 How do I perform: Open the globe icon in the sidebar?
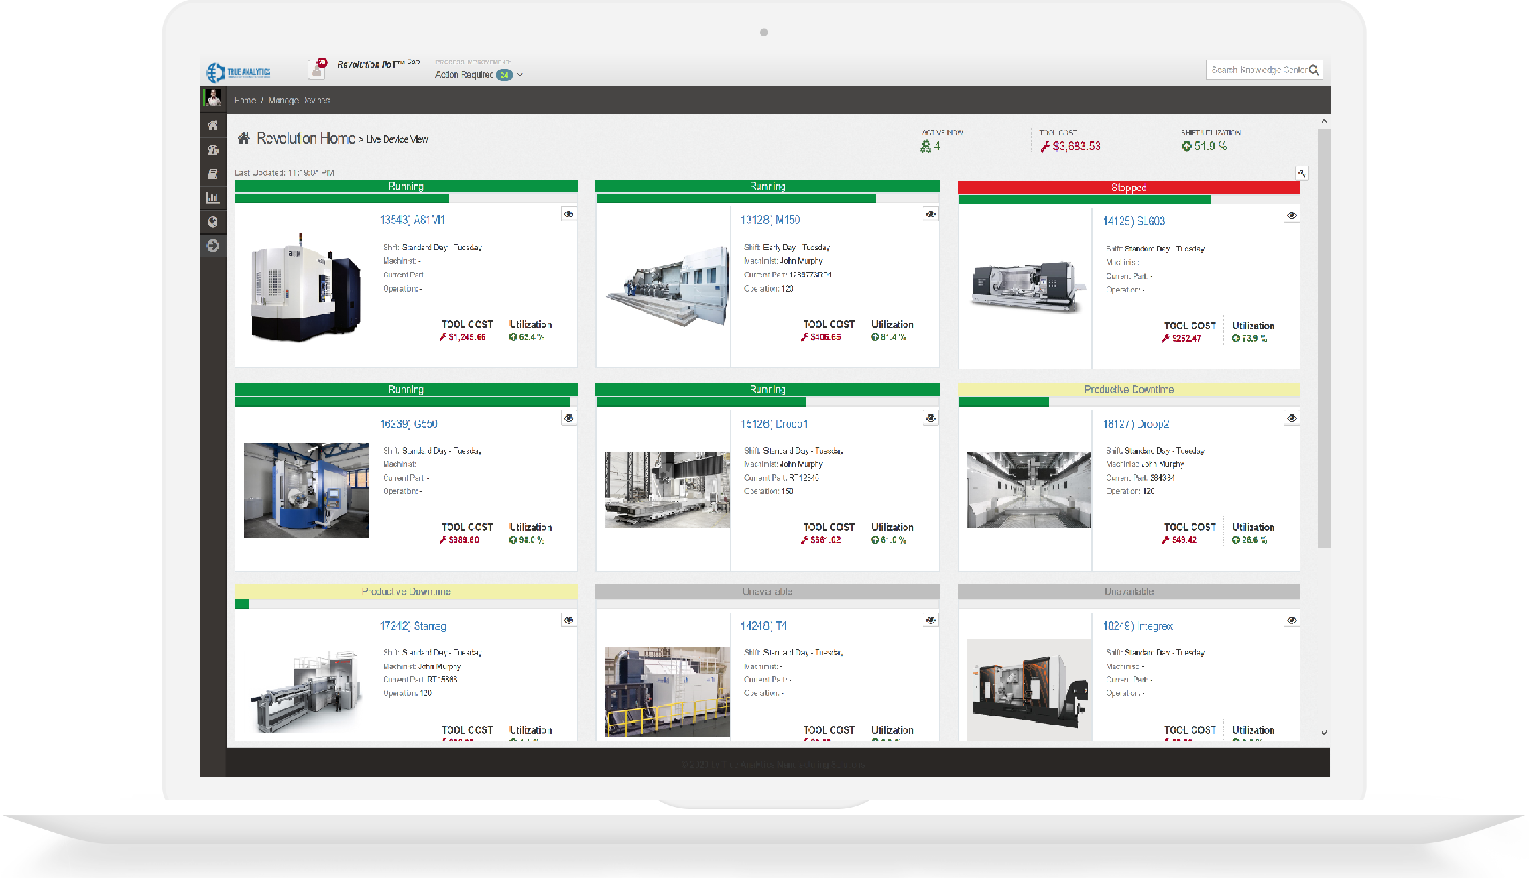coord(214,222)
